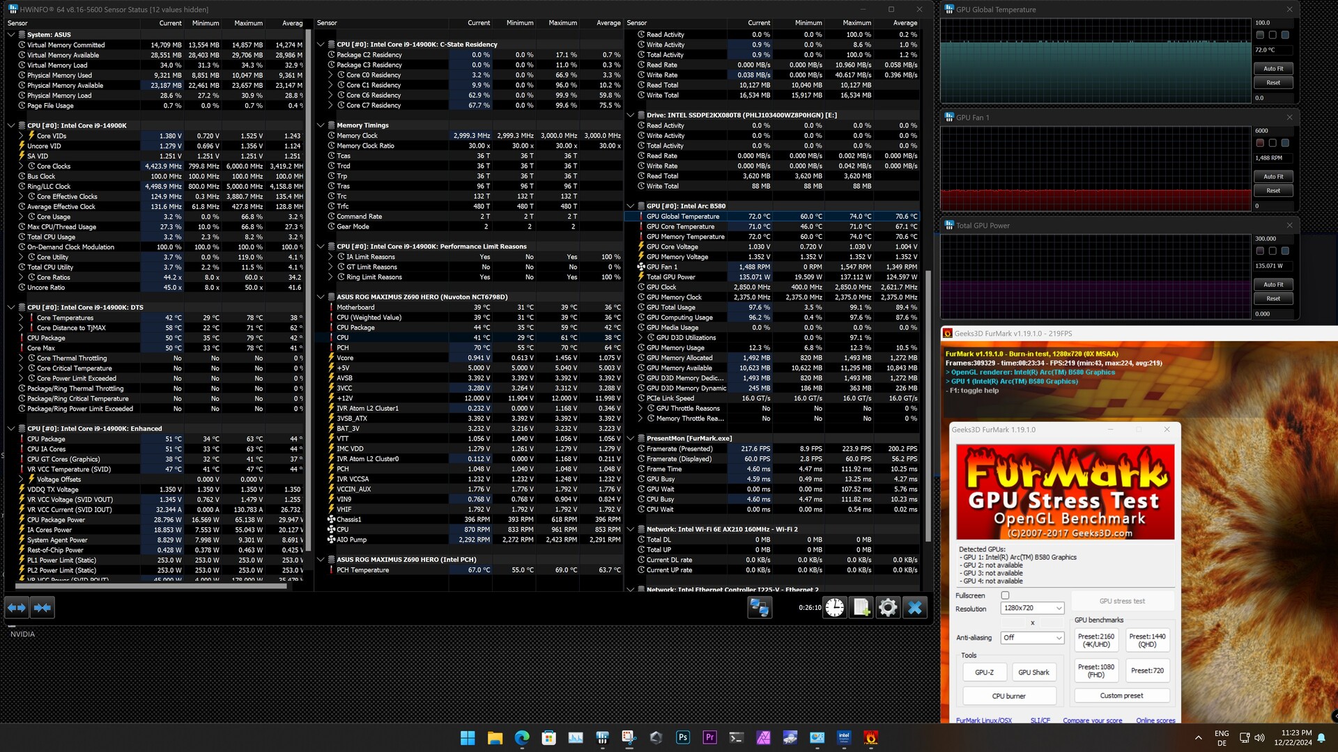
Task: Close sensors with the blue X icon
Action: (915, 608)
